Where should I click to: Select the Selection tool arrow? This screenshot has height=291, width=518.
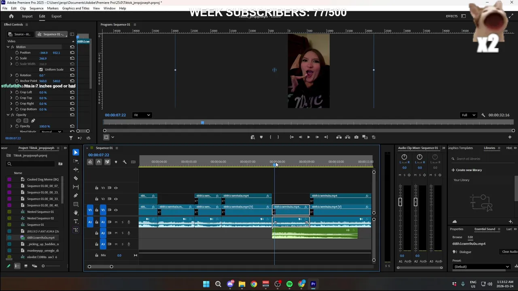tap(76, 152)
